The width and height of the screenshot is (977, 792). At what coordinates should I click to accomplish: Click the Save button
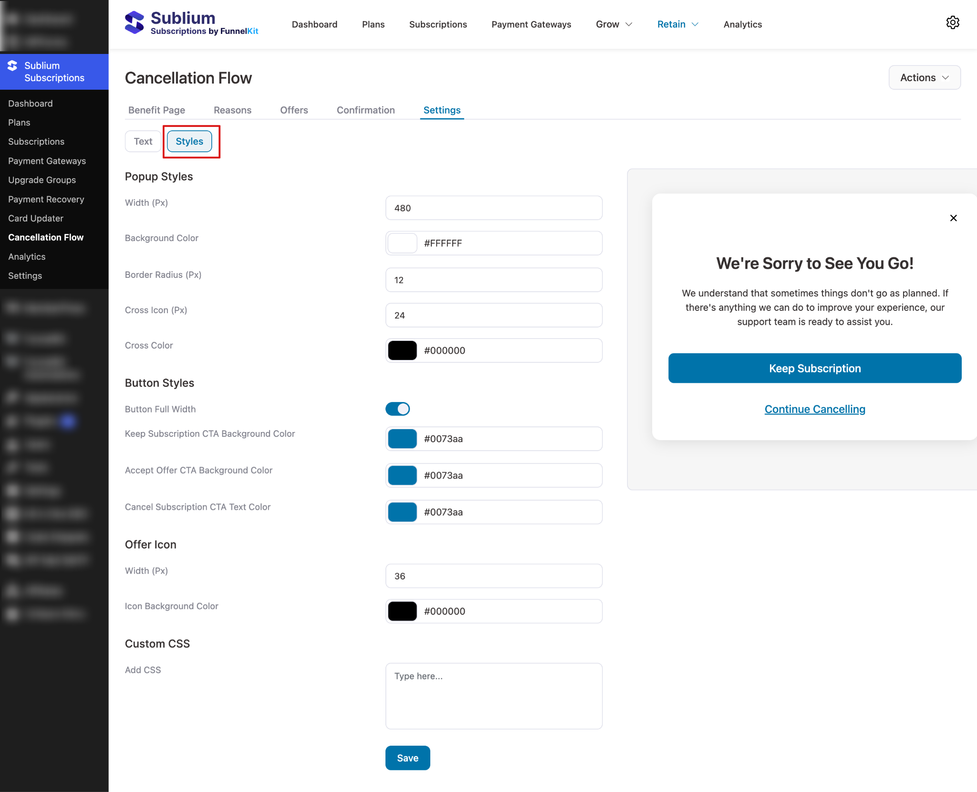407,758
